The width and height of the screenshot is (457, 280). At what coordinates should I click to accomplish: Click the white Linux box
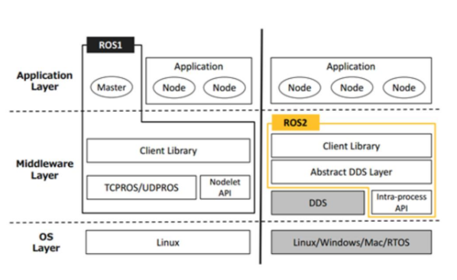[x=168, y=243]
